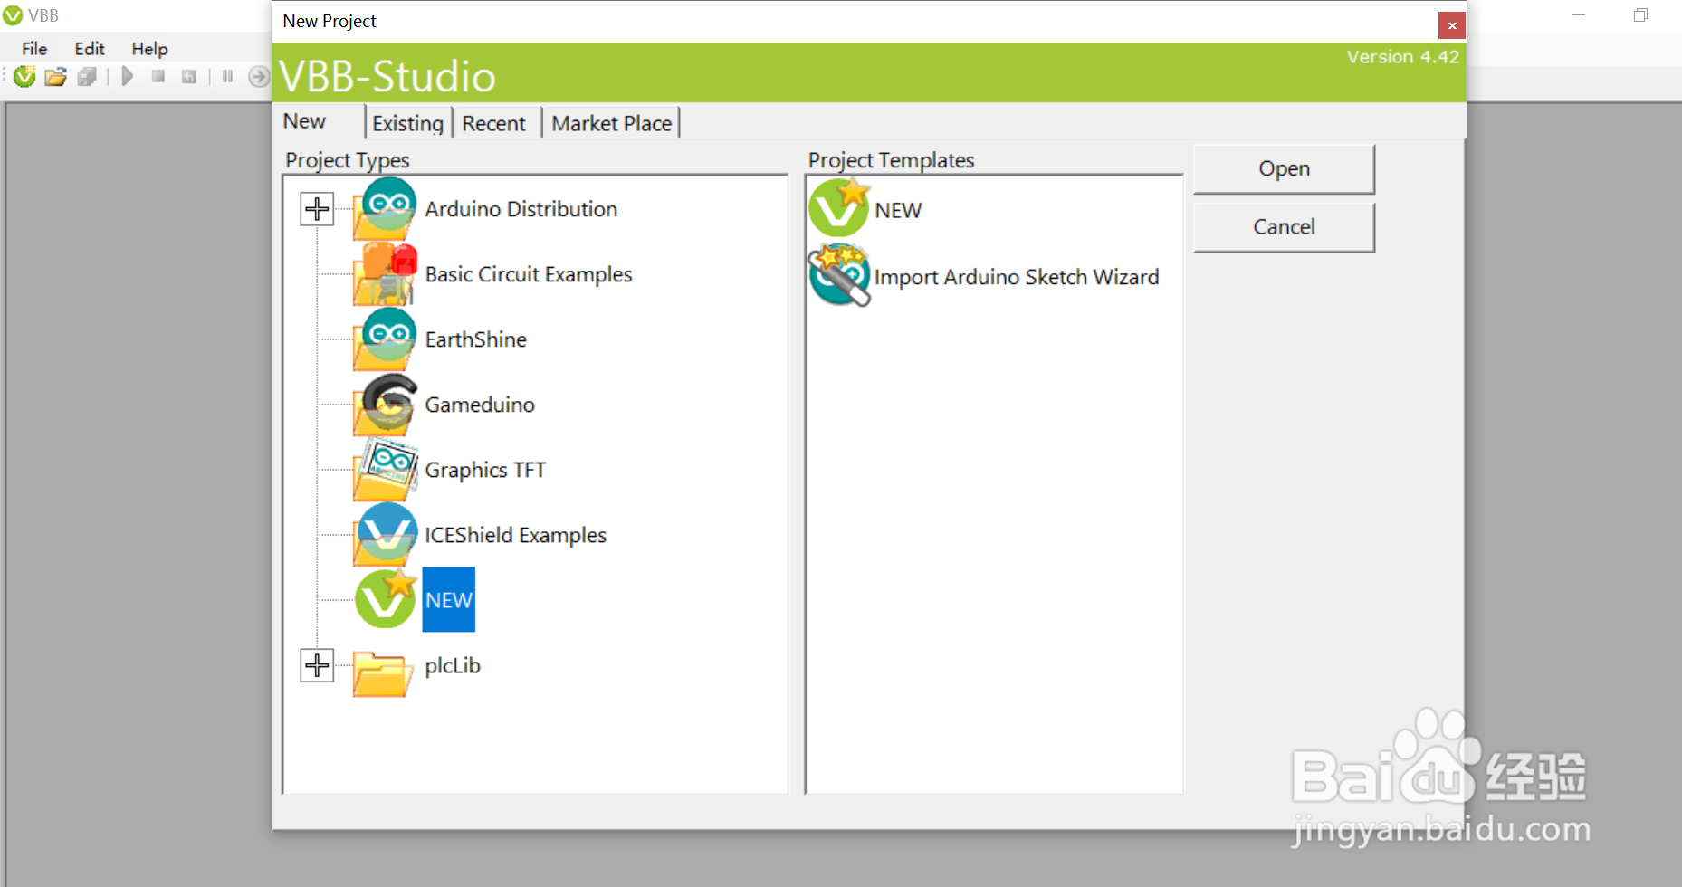The image size is (1682, 887).
Task: Click the Save All toolbar icon
Action: pos(87,77)
